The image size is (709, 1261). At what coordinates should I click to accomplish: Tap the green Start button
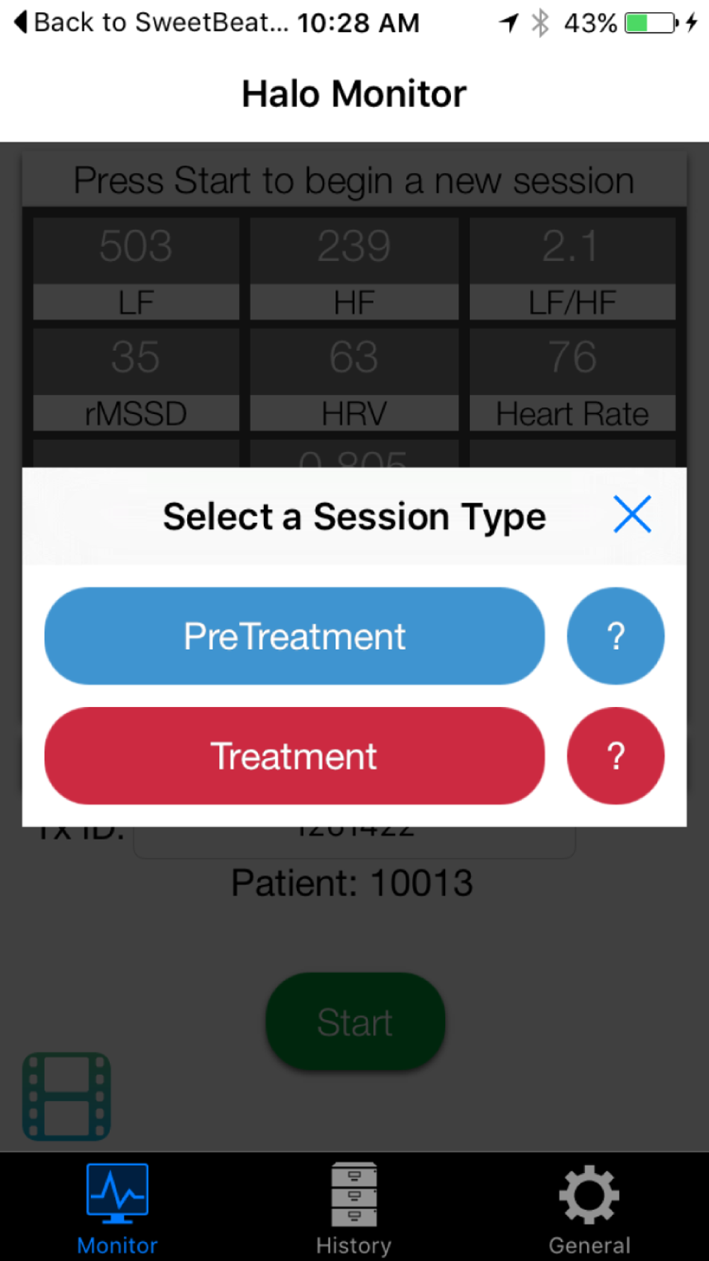click(x=355, y=1021)
